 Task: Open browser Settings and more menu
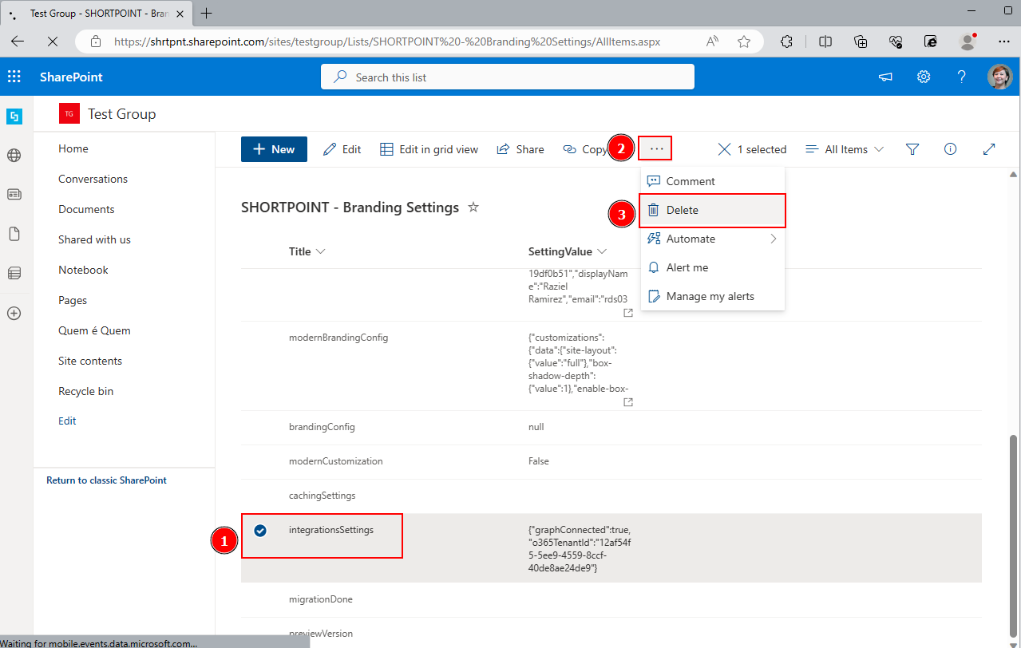coord(1004,41)
